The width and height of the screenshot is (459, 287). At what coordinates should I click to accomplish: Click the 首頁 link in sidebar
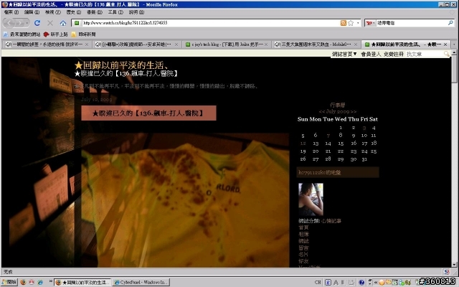pos(303,227)
